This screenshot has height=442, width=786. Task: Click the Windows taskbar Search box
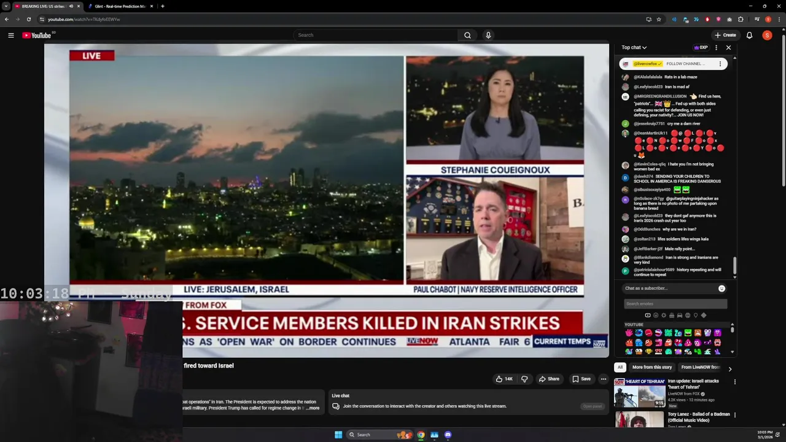tap(379, 435)
